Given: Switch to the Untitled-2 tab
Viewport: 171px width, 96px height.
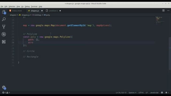Looking at the screenshot, I should pyautogui.click(x=53, y=11).
